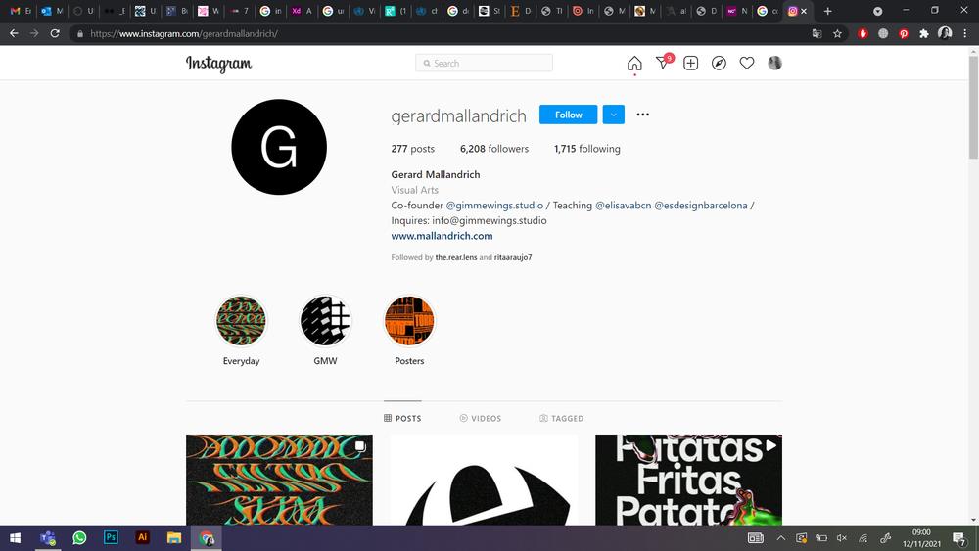Open Chrome tab search dropdown
The image size is (979, 551).
877,11
